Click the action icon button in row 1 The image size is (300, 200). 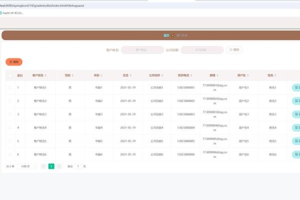click(x=296, y=87)
